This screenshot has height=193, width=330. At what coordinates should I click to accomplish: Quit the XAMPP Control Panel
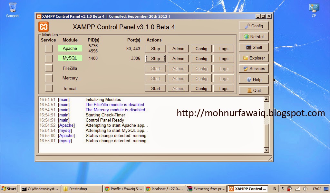(254, 90)
